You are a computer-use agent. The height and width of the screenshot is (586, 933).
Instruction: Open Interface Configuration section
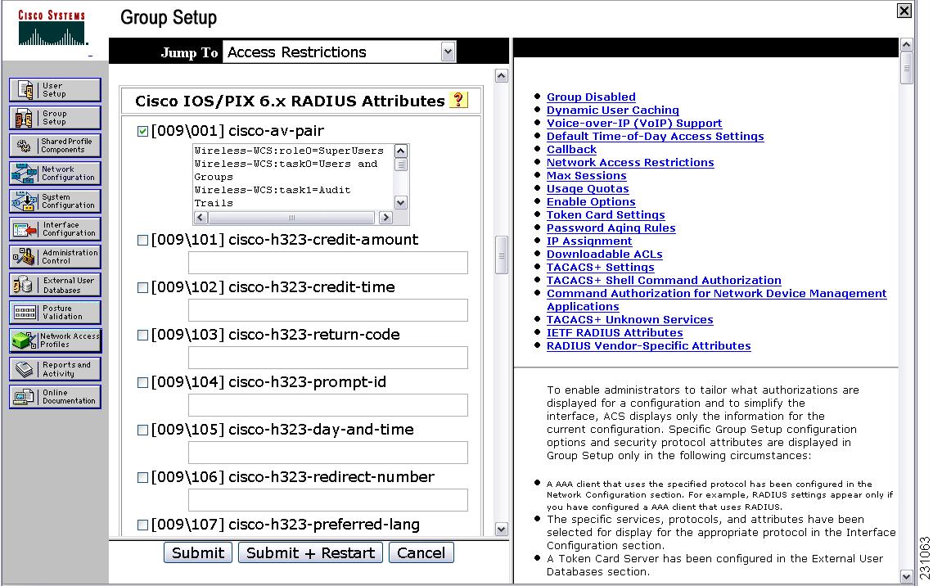tap(55, 229)
